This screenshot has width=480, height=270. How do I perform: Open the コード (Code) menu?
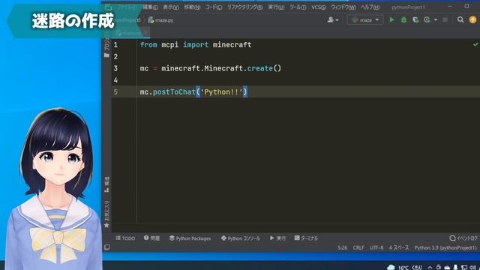[214, 7]
